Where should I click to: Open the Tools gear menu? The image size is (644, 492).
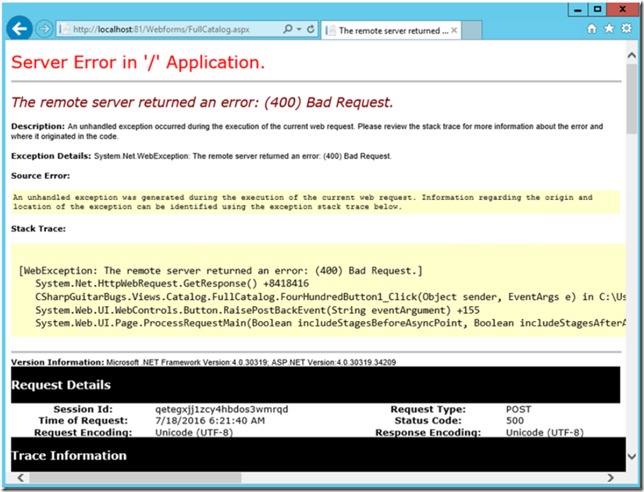click(x=626, y=30)
